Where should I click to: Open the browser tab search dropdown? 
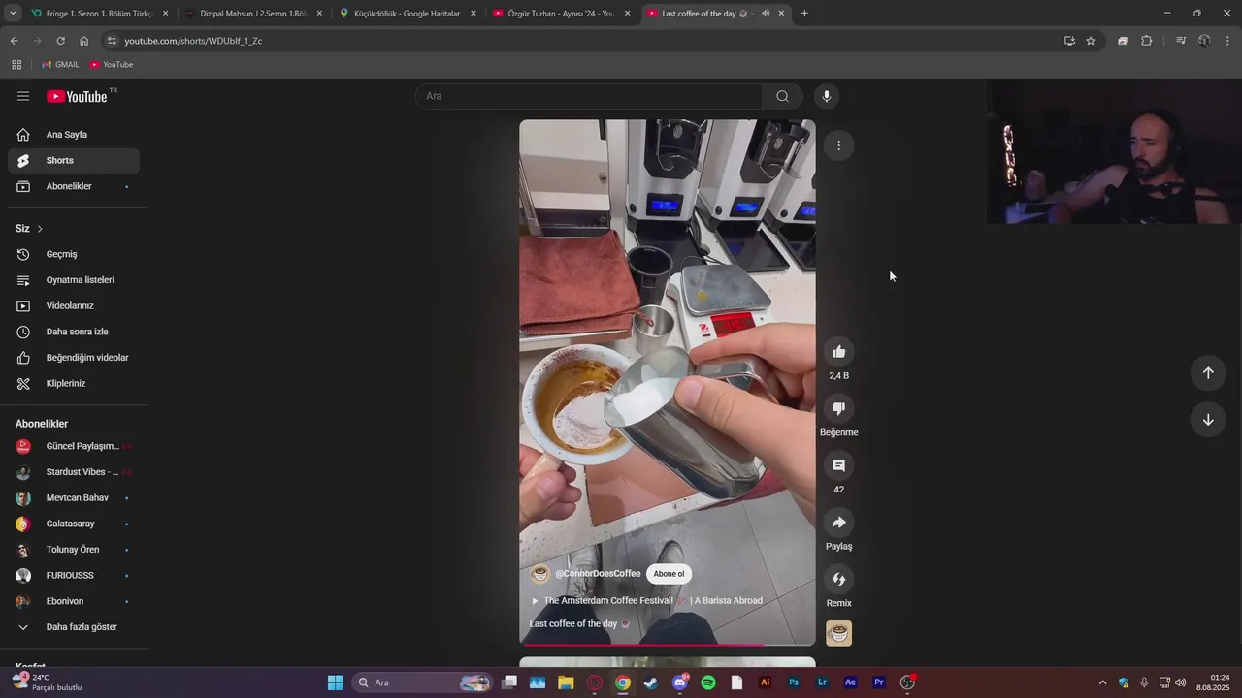tap(12, 14)
